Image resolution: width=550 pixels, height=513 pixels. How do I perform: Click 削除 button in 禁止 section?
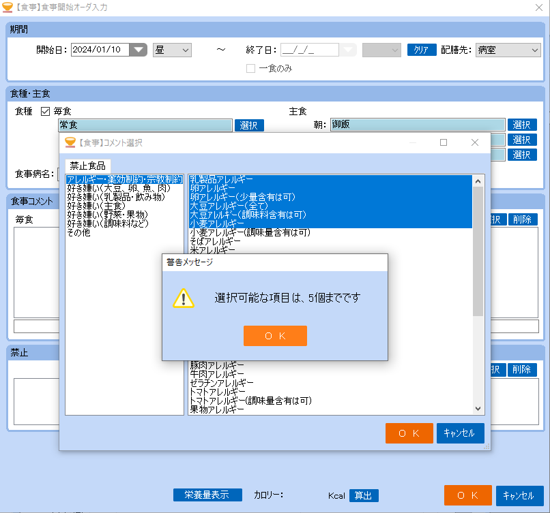click(x=522, y=369)
